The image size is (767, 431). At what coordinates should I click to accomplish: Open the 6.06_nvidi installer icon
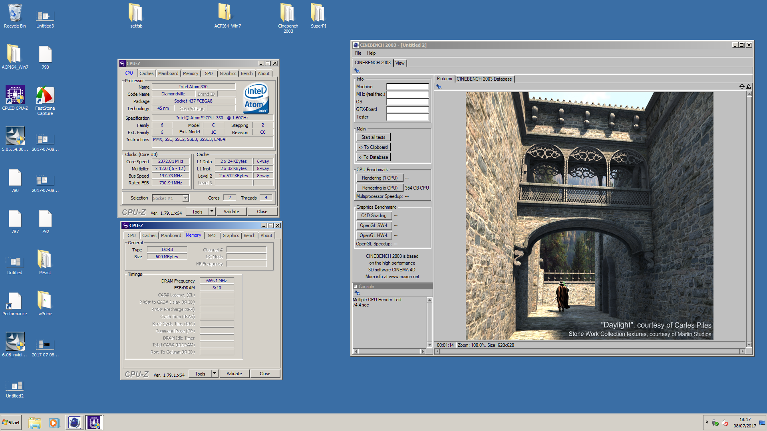pyautogui.click(x=15, y=345)
